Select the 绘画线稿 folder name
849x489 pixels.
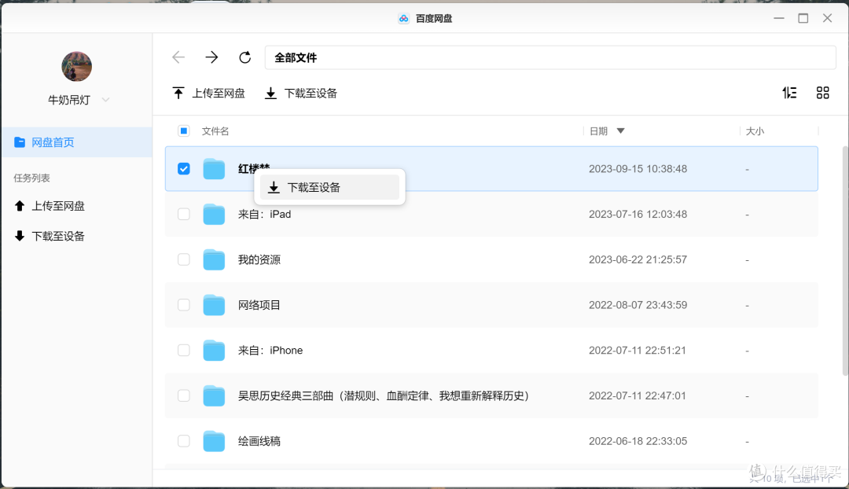point(259,441)
